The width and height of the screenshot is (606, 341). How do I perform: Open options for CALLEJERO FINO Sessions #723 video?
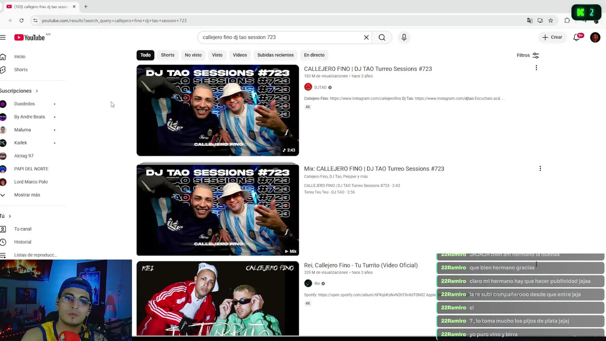point(536,68)
